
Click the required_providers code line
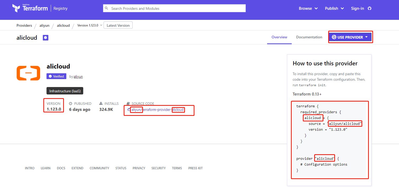[321, 112]
